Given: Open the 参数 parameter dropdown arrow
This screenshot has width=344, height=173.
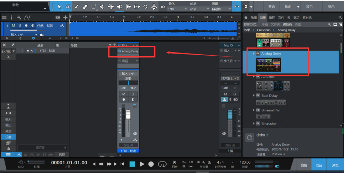Looking at the screenshot, I should pyautogui.click(x=45, y=9).
